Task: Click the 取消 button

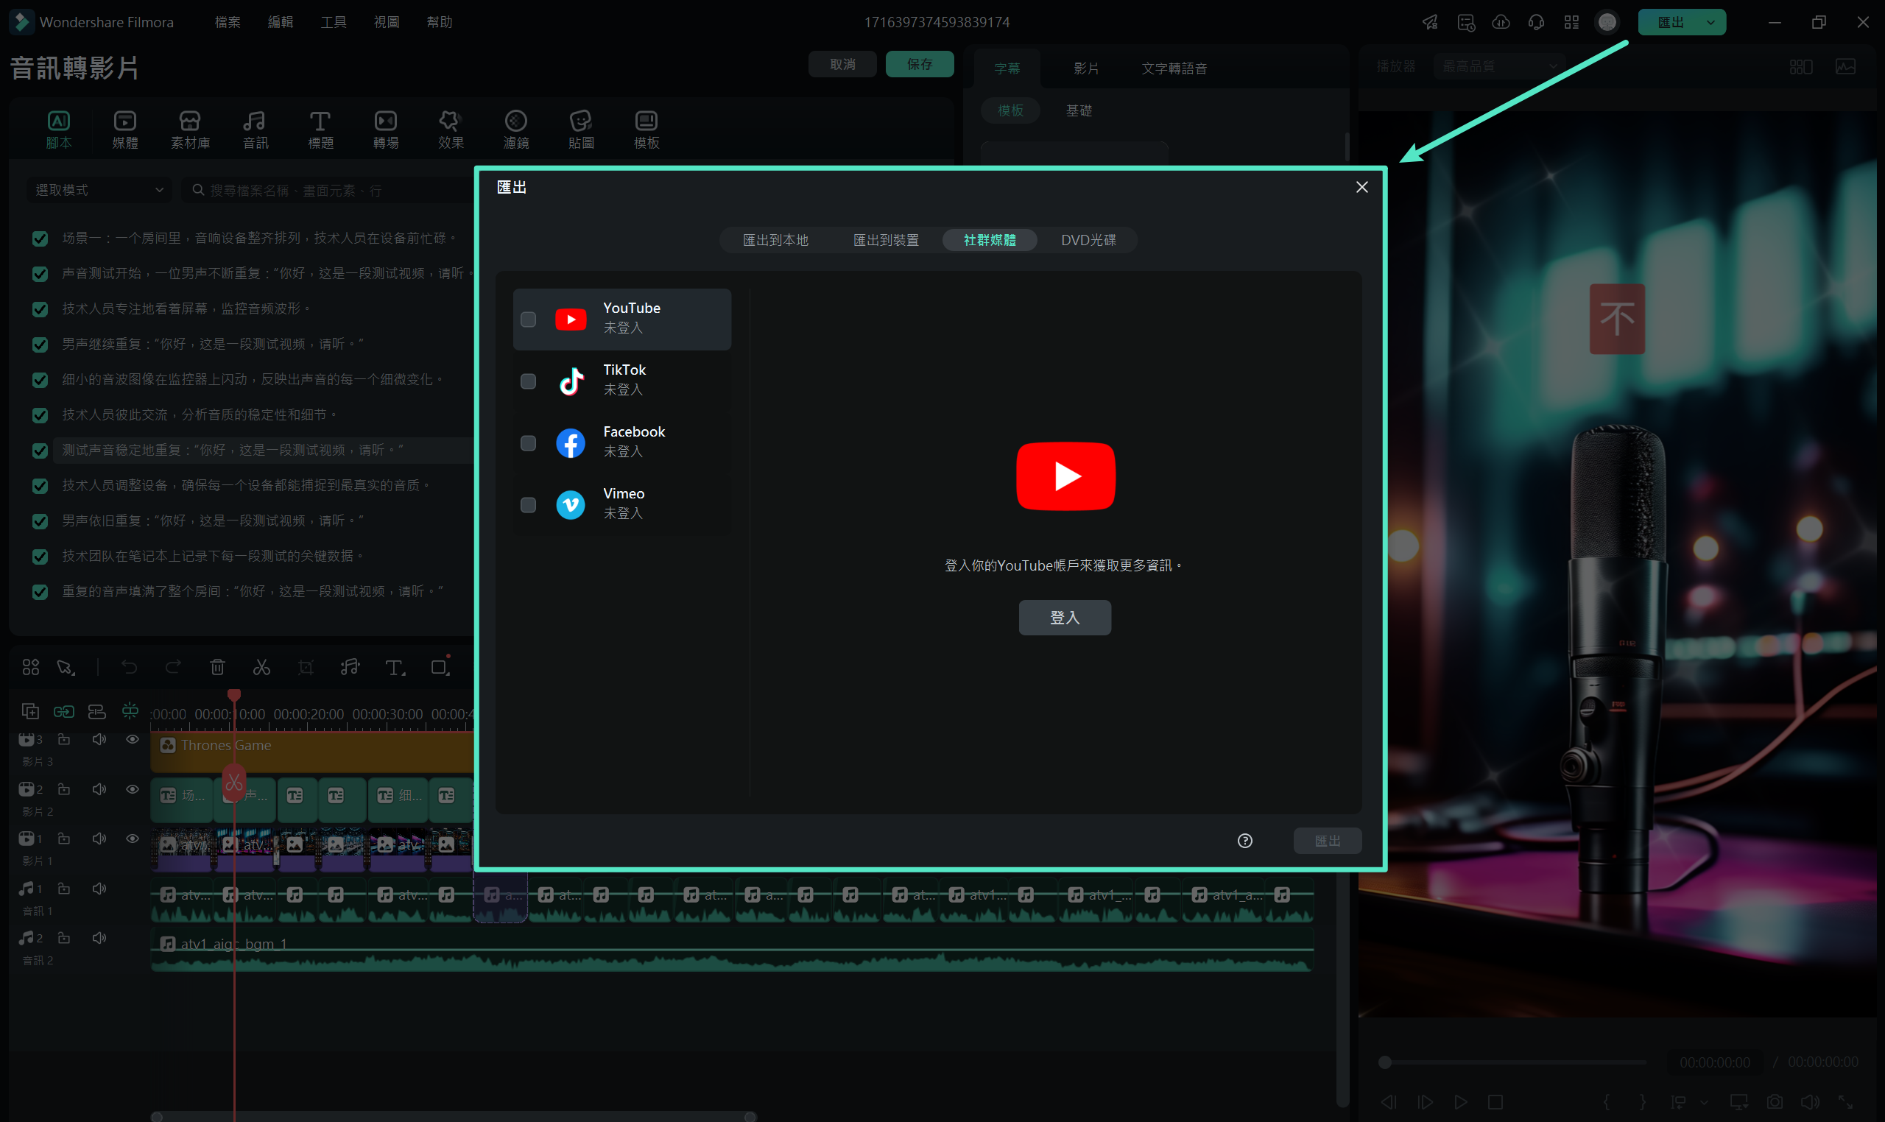Action: pos(842,64)
